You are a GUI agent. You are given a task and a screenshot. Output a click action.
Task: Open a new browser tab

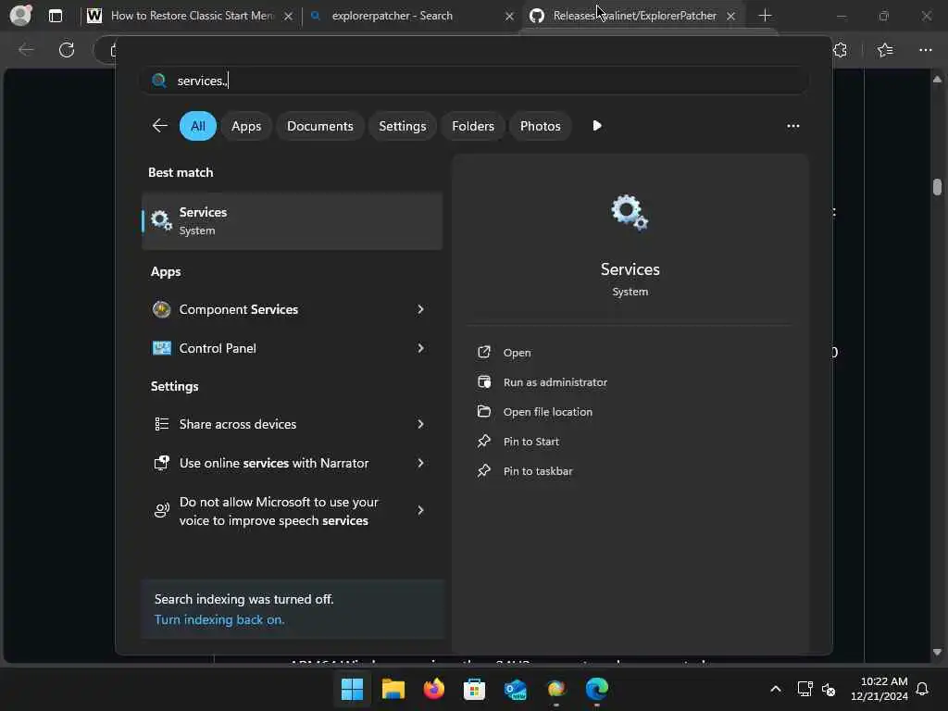coord(765,15)
